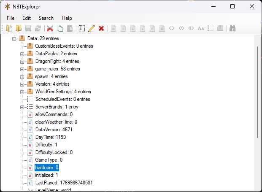Screen dimensions: 262x192
Task: Expand the WorldGenSettings node
Action: [x=22, y=92]
